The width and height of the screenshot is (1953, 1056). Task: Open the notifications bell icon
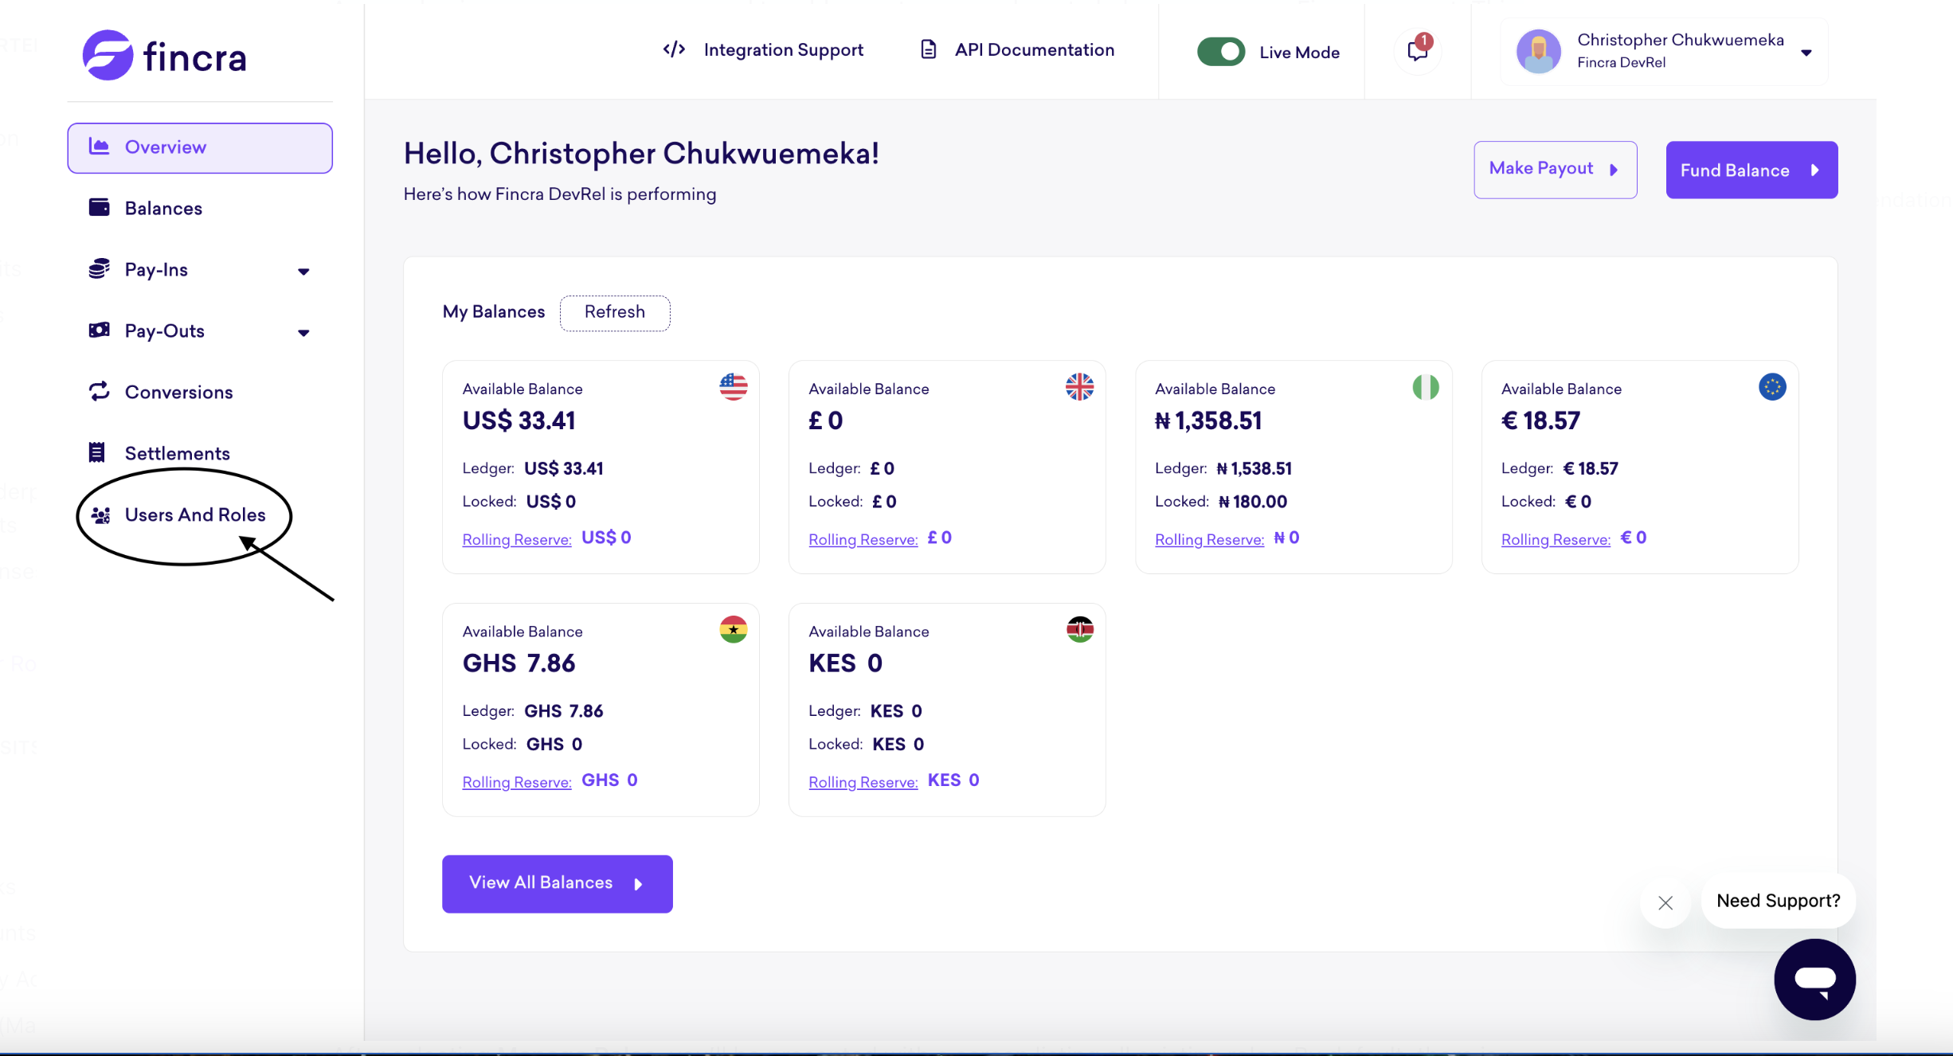1418,50
